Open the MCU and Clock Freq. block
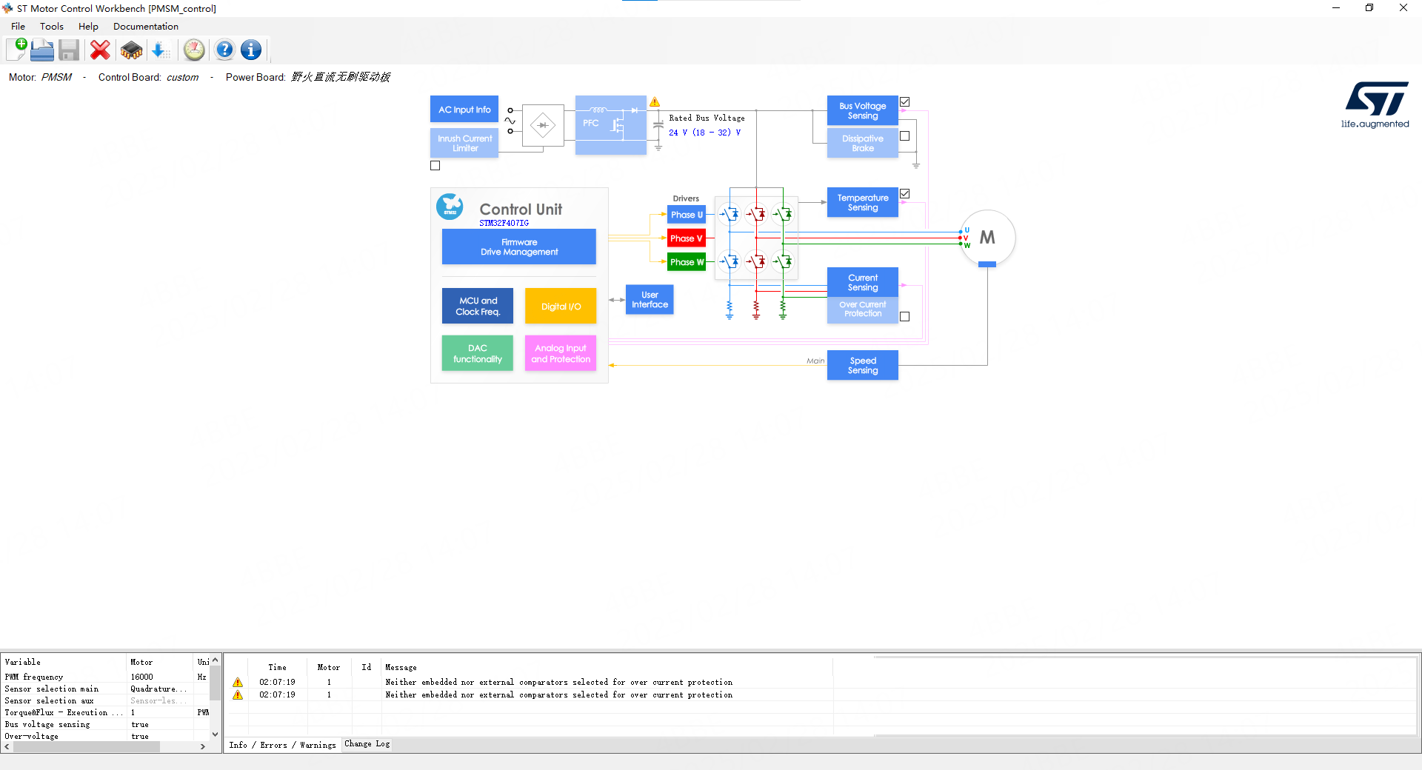The image size is (1422, 770). tap(478, 306)
